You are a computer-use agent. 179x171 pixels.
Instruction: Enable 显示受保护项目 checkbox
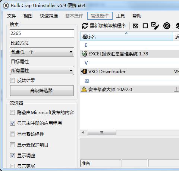click(x=12, y=145)
